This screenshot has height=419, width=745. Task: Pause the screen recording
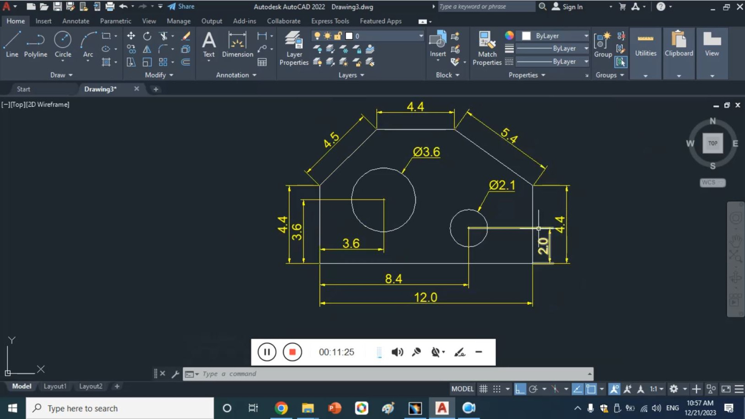267,352
